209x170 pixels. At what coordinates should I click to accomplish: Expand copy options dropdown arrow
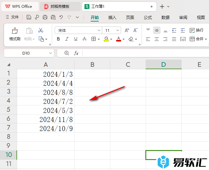coord(46,39)
